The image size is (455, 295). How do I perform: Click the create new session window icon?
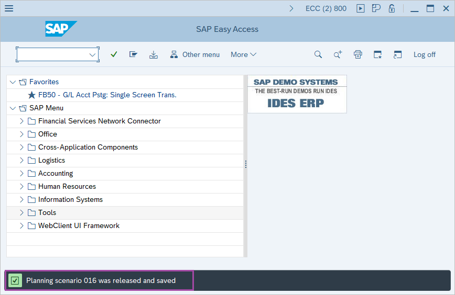tap(377, 54)
